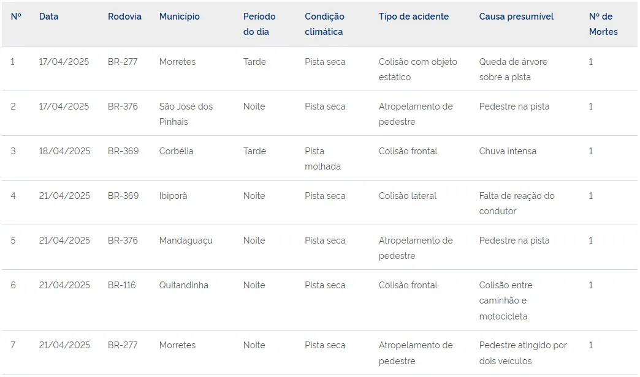Click Queda de árvore sobre a pista
640x377 pixels.
513,70
